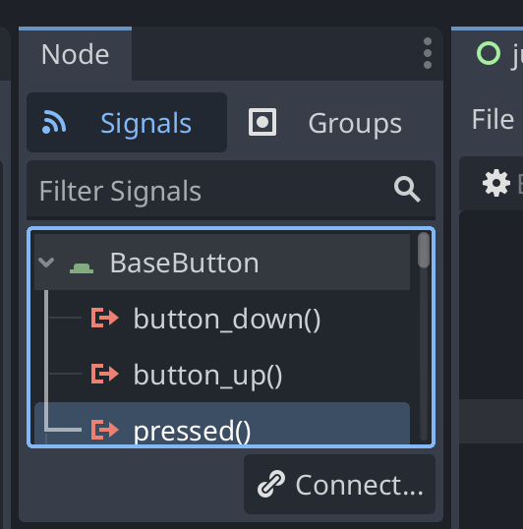The width and height of the screenshot is (523, 529).
Task: Select the Node dock tab
Action: tap(75, 54)
